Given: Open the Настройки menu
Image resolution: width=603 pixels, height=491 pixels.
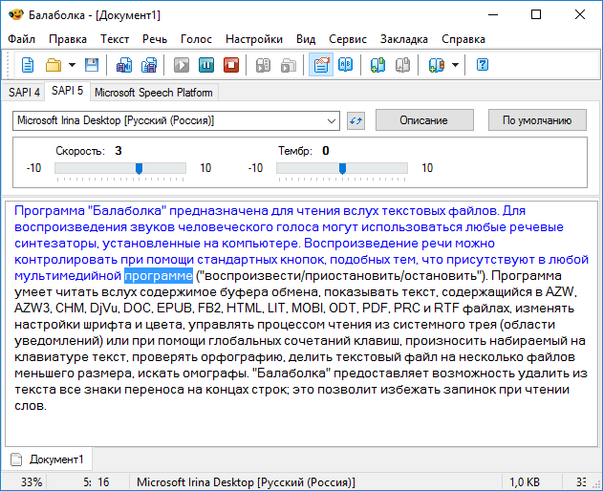Looking at the screenshot, I should pos(253,39).
